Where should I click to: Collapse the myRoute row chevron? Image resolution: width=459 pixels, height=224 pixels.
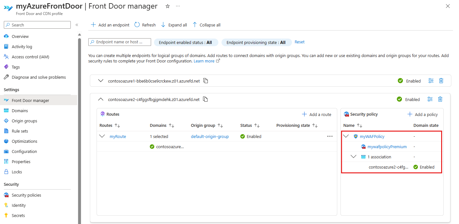(102, 136)
